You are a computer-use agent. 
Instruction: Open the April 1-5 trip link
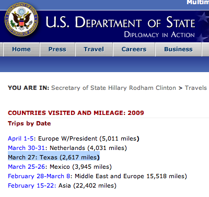click(20, 138)
